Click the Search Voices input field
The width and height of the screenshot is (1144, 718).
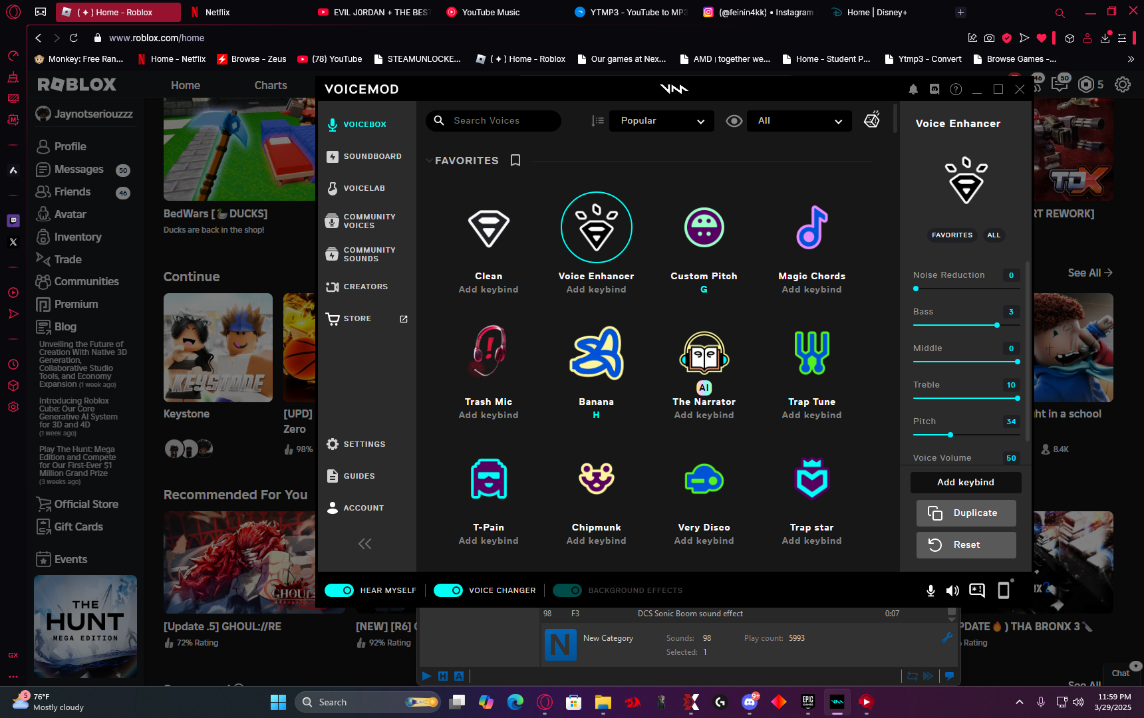coord(494,121)
